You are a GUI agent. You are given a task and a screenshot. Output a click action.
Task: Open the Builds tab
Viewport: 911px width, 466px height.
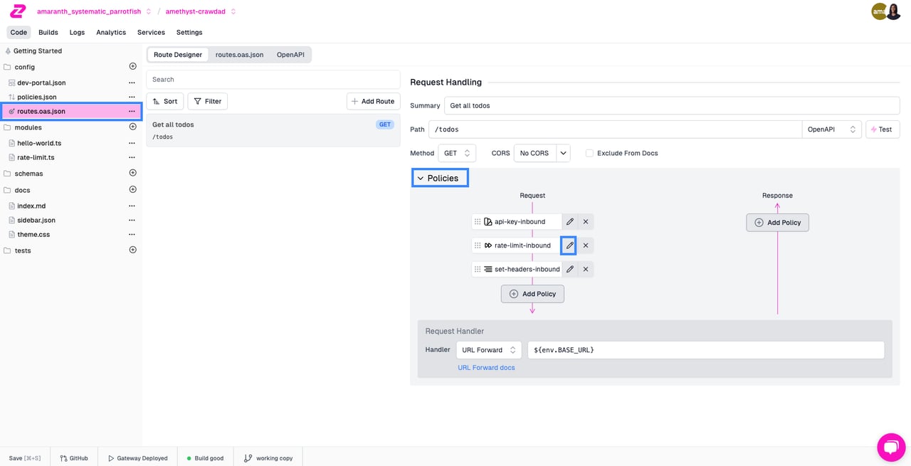48,32
